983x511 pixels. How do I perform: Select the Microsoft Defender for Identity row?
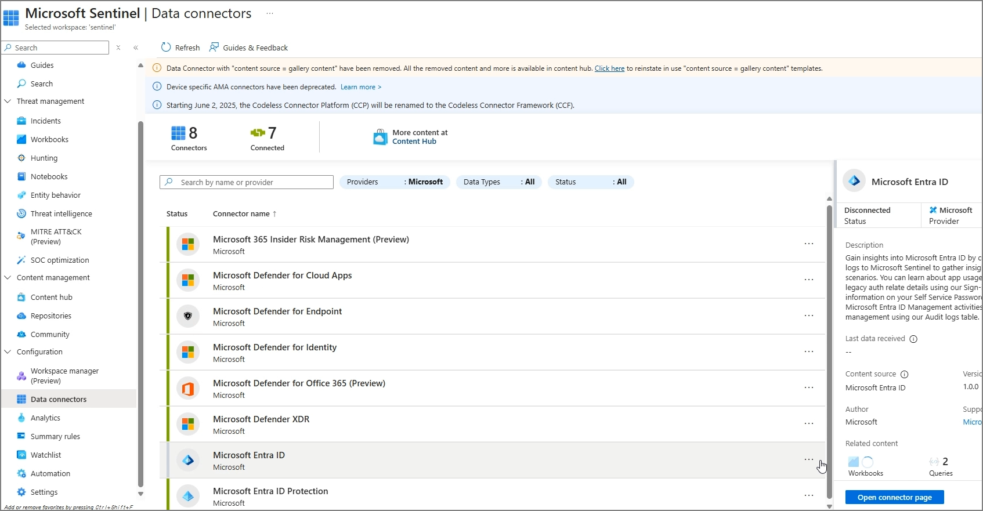492,352
